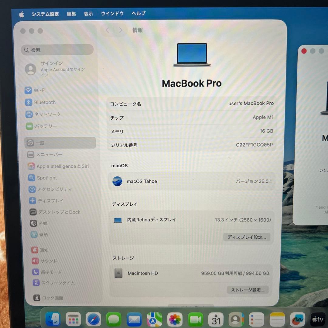Open the ウインドウ menu
328x328 pixels.
coord(112,13)
